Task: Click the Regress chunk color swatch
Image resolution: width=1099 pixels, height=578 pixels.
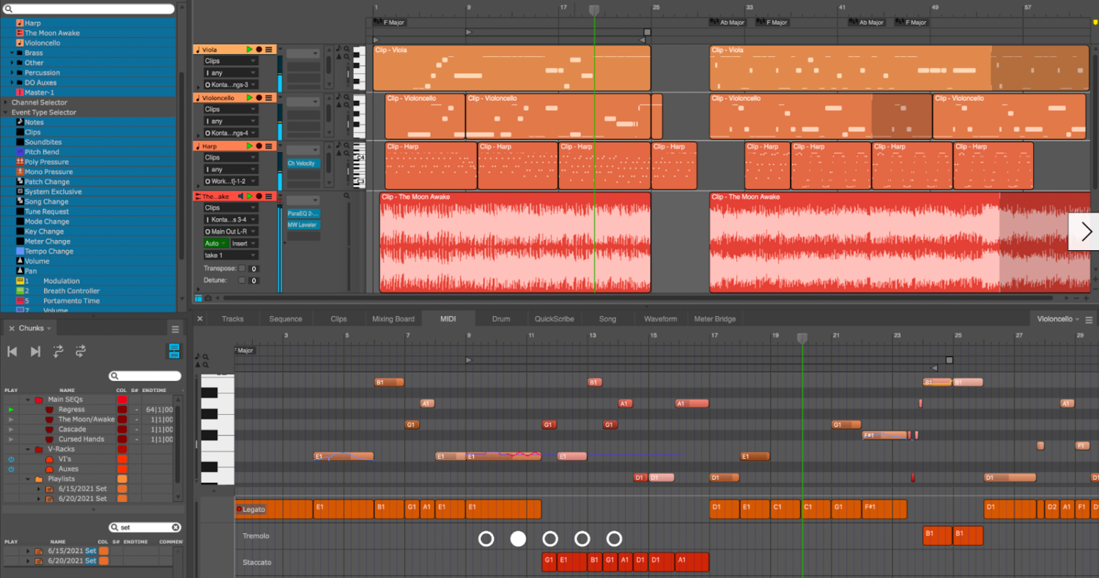Action: [122, 410]
